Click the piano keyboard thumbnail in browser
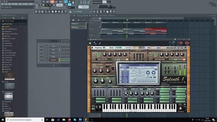Screen dimensions: 217x122 click(9, 77)
